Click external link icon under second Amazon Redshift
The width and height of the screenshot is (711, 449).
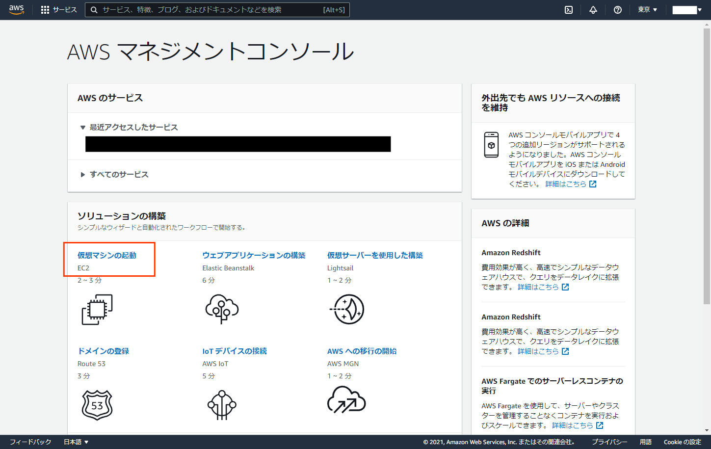click(x=565, y=351)
